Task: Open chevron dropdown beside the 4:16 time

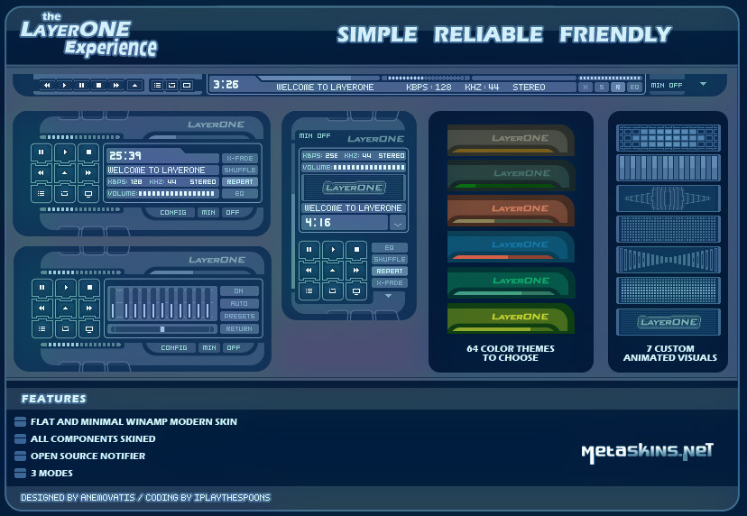Action: pyautogui.click(x=398, y=223)
